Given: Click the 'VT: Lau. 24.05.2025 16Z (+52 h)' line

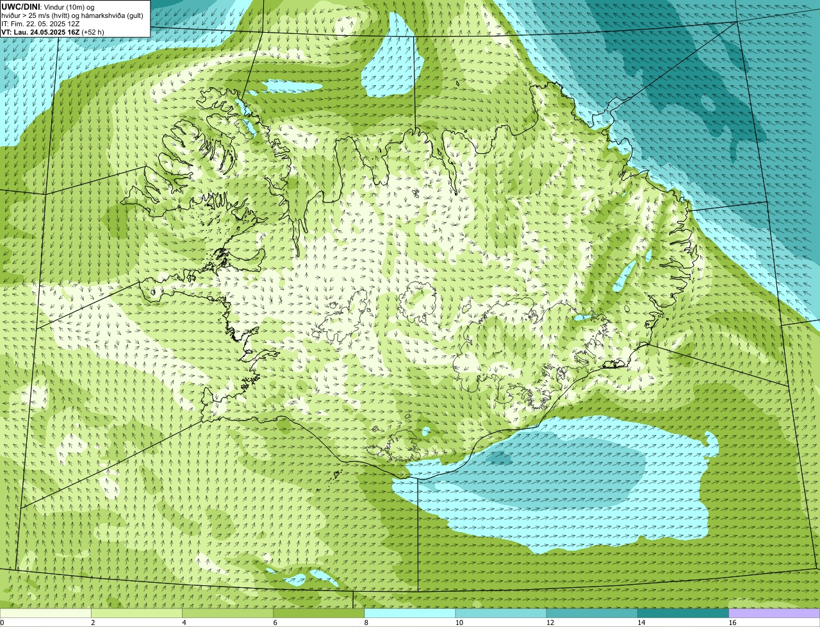Looking at the screenshot, I should (x=53, y=31).
